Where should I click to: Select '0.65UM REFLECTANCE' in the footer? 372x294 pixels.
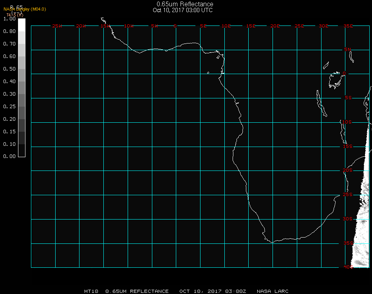pyautogui.click(x=137, y=291)
